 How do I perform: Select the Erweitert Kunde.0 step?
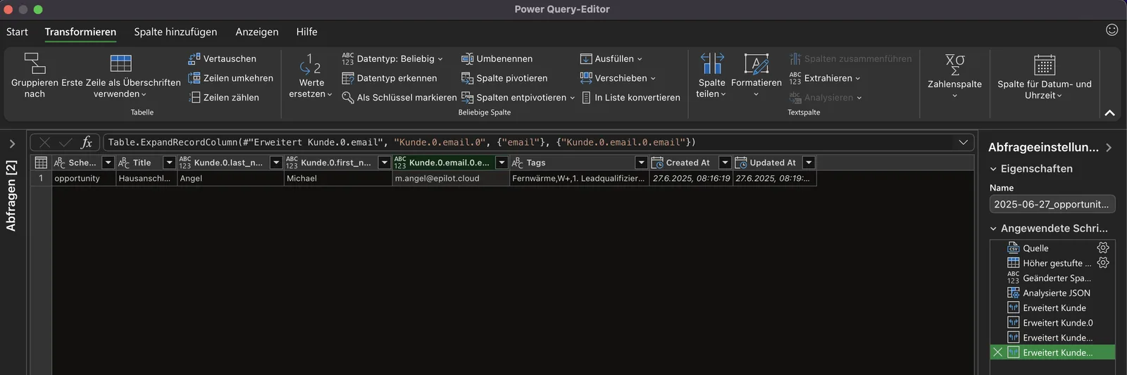point(1052,323)
